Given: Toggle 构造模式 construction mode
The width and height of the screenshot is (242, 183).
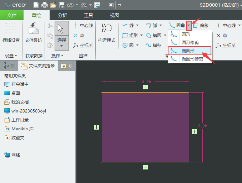Looking at the screenshot, I should (107, 32).
